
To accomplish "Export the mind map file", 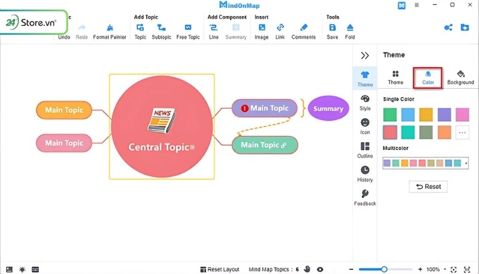I will [x=465, y=28].
